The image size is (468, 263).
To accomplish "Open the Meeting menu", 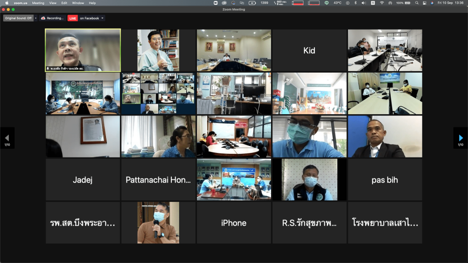I will point(38,3).
